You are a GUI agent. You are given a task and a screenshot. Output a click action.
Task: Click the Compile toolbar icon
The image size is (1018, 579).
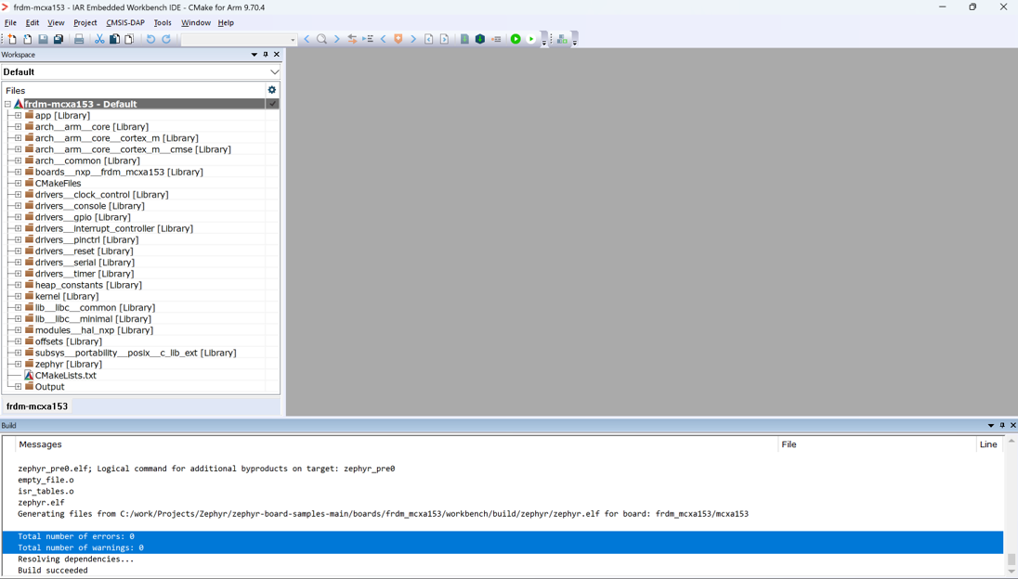point(464,40)
